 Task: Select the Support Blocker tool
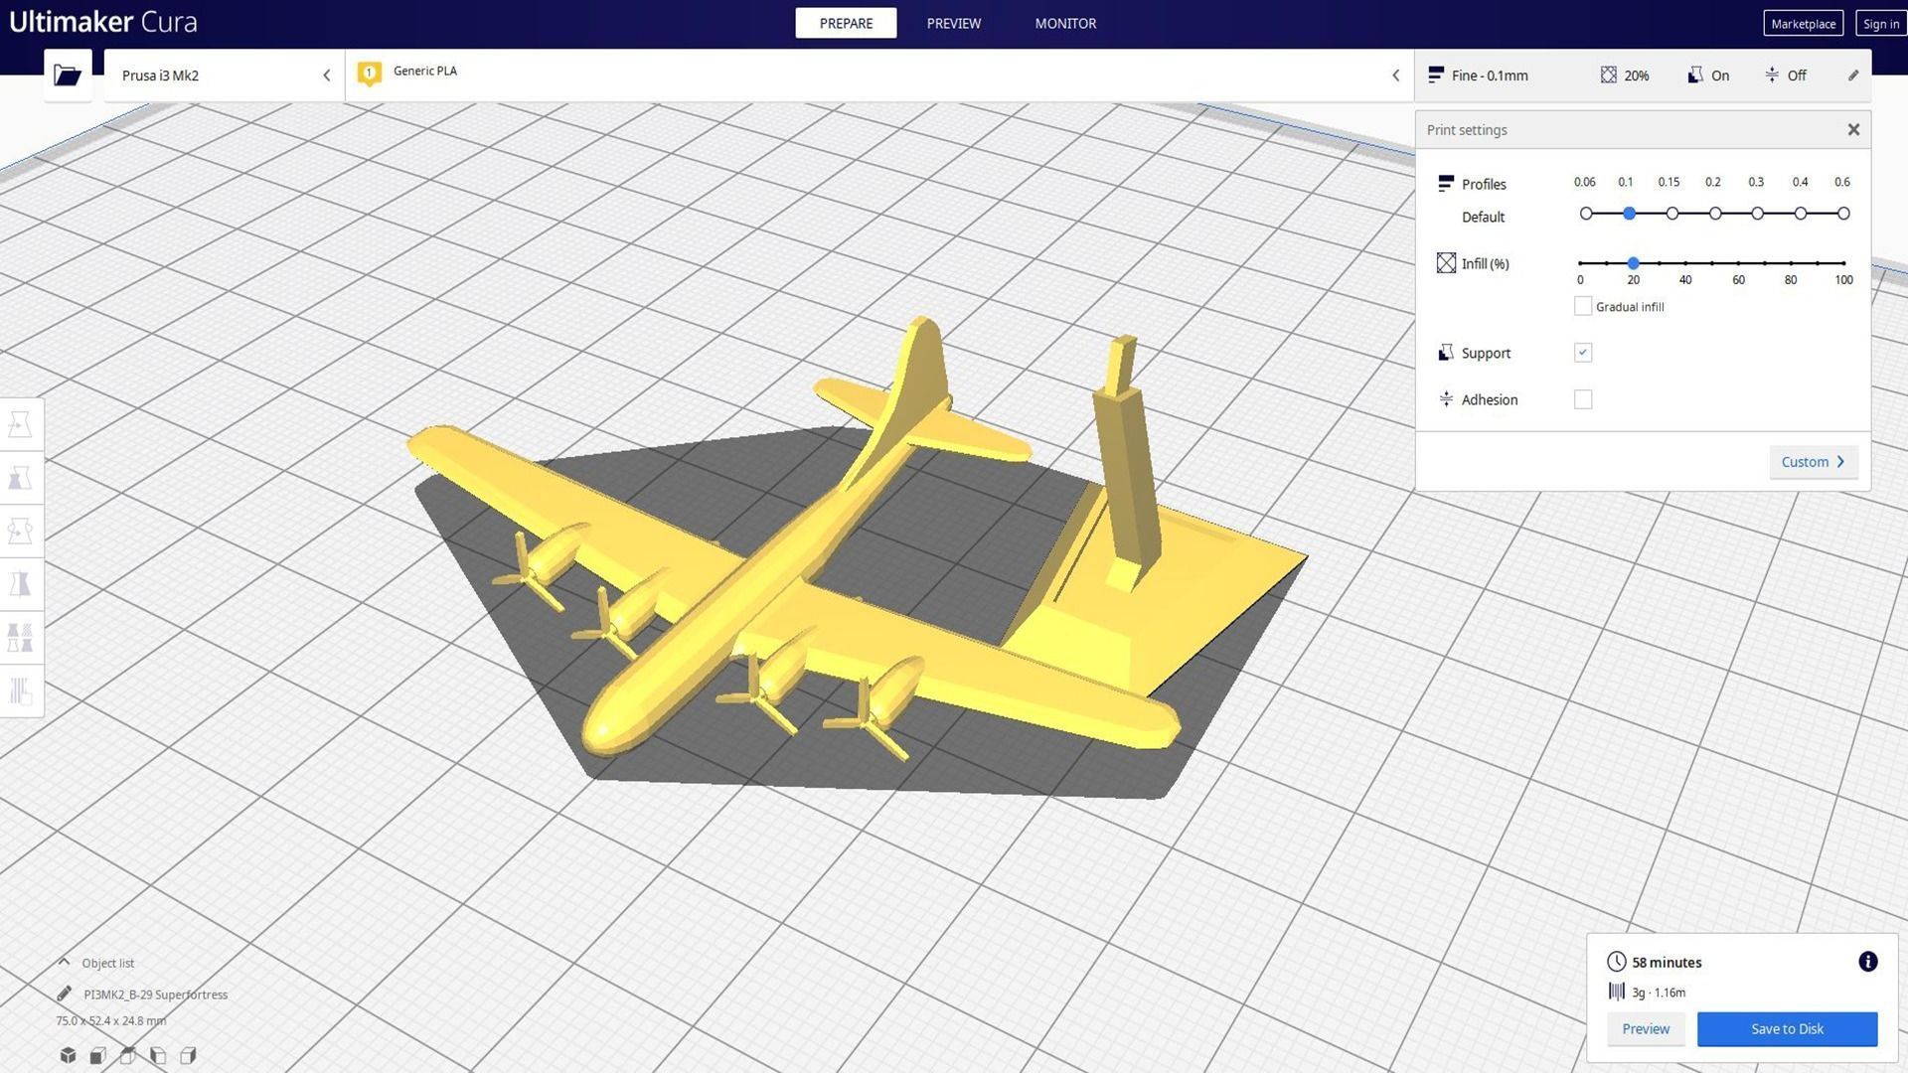tap(20, 690)
